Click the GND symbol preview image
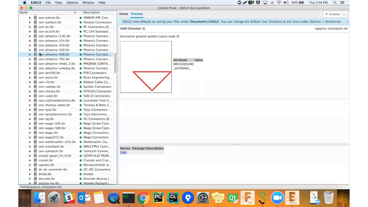Screen dimensions: 368x207 146,67
